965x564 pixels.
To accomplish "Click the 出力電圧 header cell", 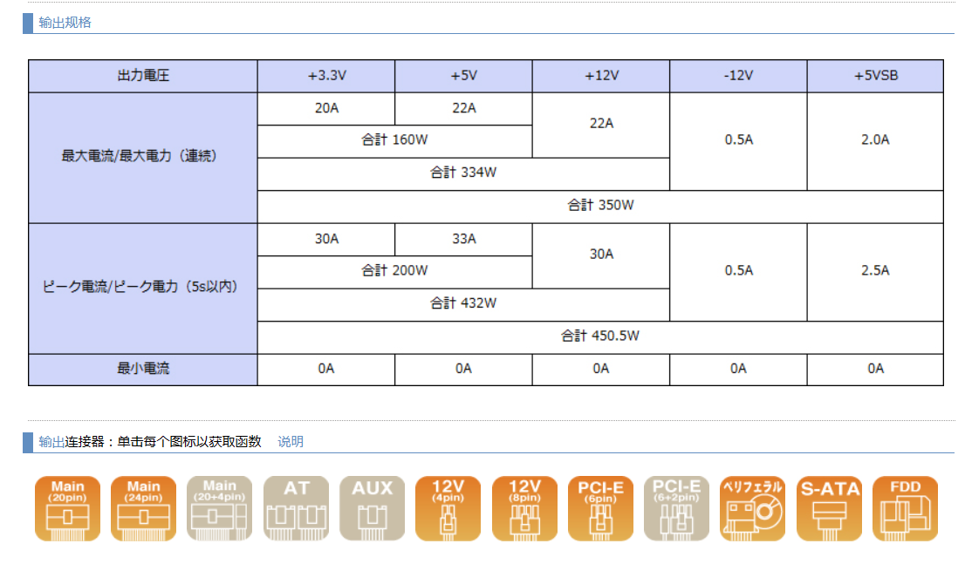I will [x=143, y=76].
